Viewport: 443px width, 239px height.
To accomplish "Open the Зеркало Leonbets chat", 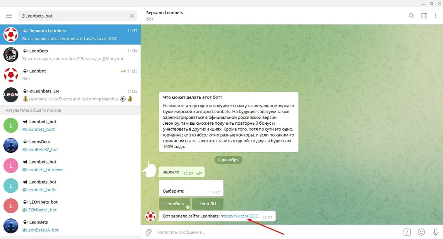I will click(70, 35).
